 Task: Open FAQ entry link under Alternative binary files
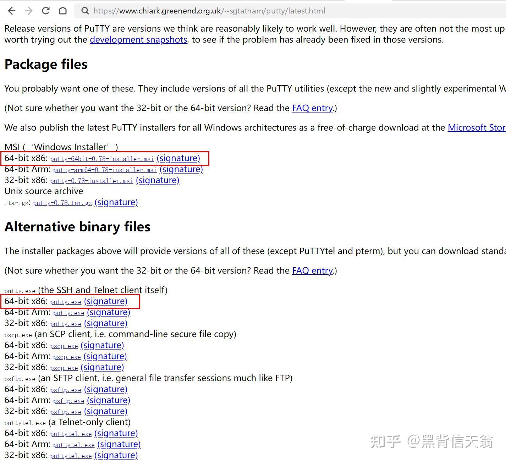coord(313,270)
